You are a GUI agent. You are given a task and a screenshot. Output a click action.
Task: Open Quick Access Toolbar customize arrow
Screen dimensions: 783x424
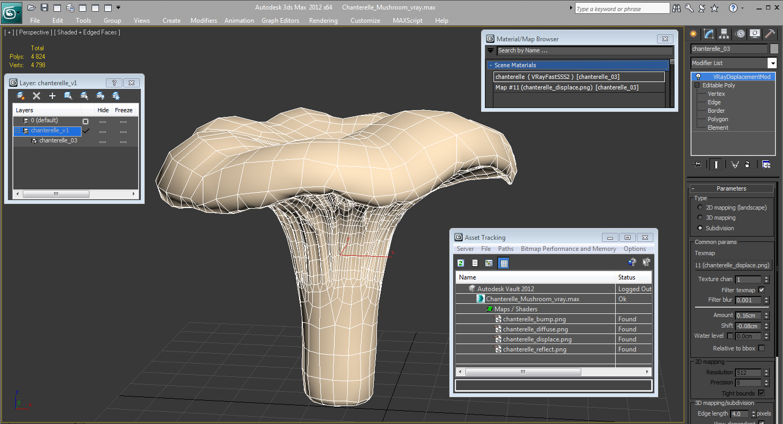point(118,7)
